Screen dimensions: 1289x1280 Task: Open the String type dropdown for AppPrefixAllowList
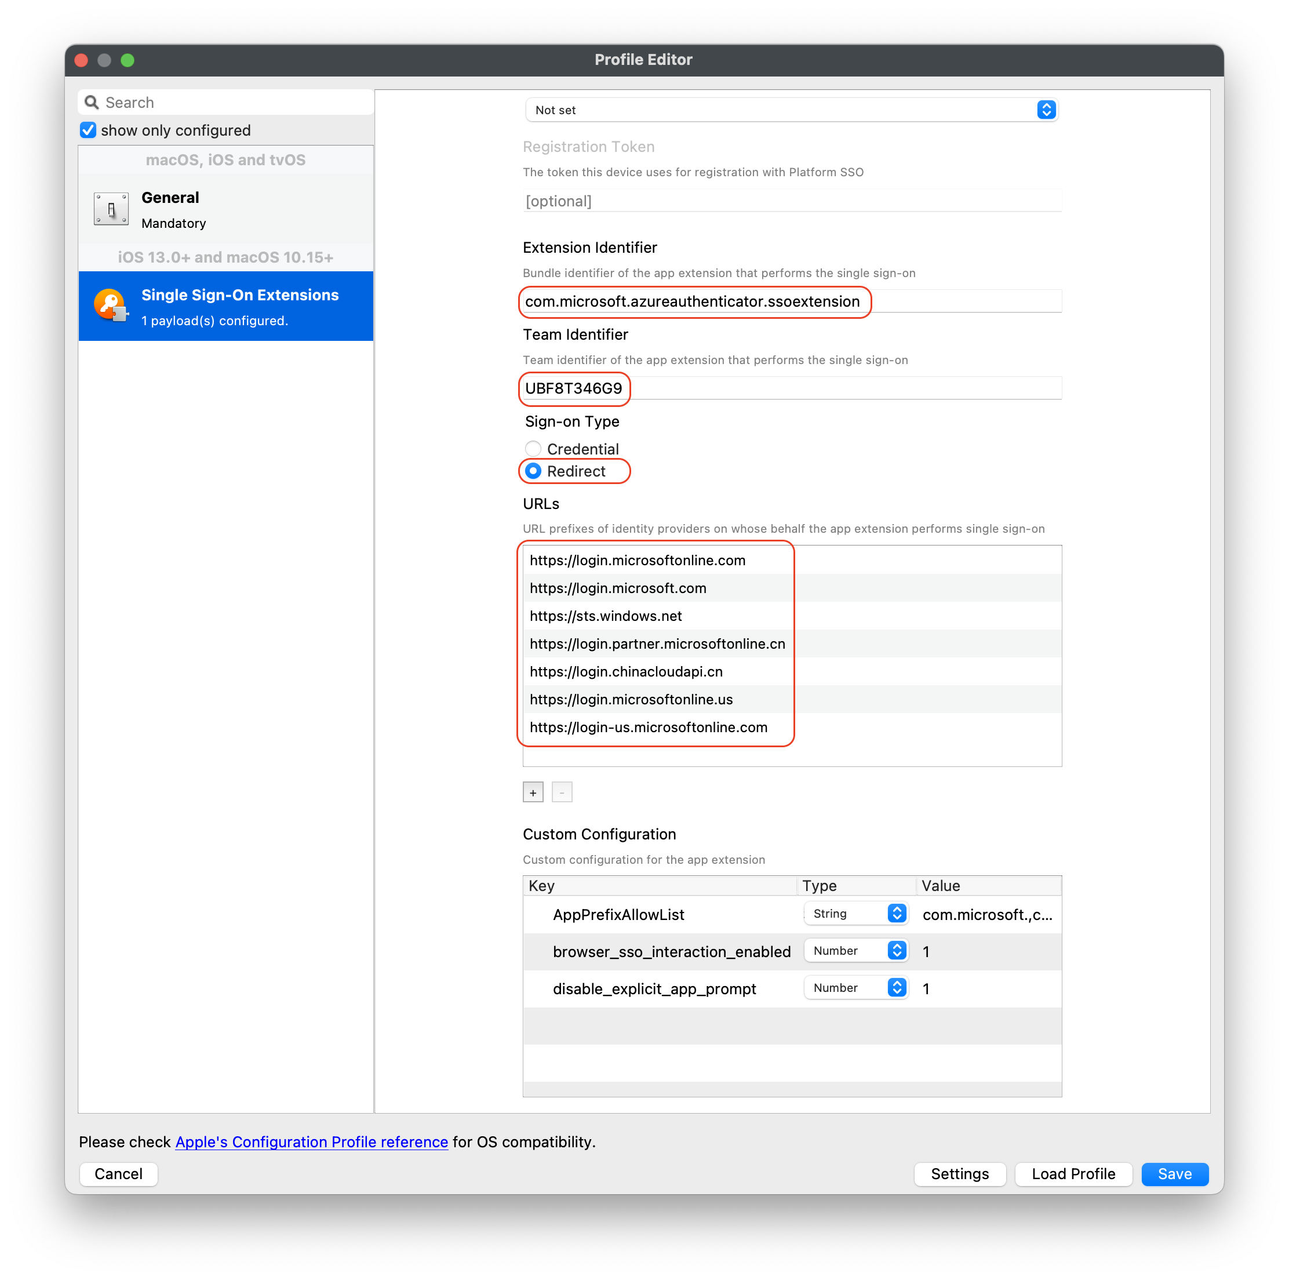click(856, 914)
